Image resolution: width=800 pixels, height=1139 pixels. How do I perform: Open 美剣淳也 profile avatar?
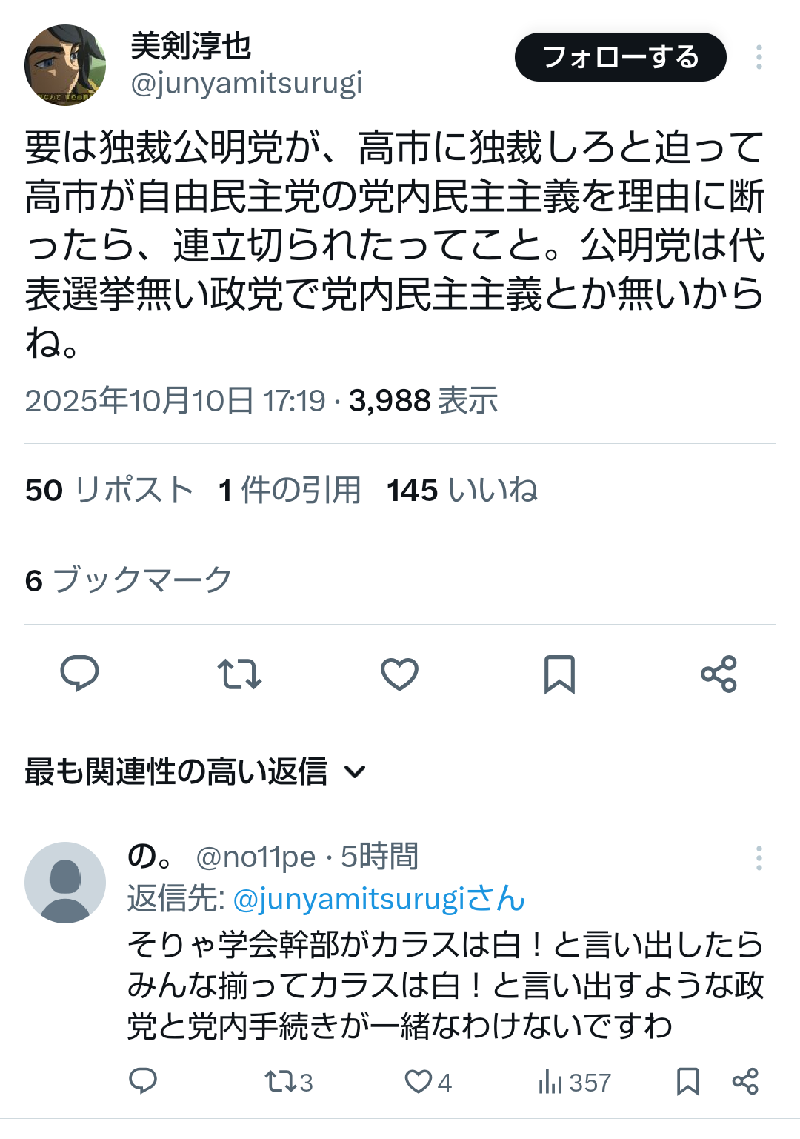coord(65,65)
